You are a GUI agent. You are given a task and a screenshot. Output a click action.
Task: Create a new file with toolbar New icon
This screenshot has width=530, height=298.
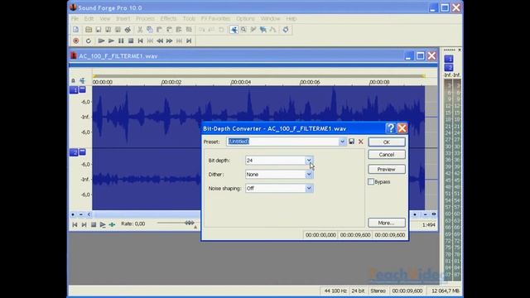click(x=75, y=30)
